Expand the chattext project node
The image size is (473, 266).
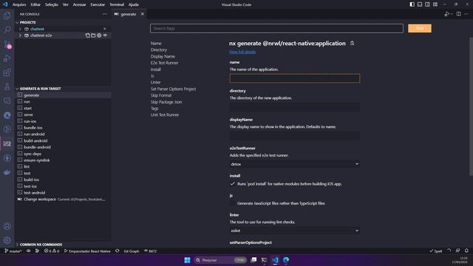click(20, 29)
